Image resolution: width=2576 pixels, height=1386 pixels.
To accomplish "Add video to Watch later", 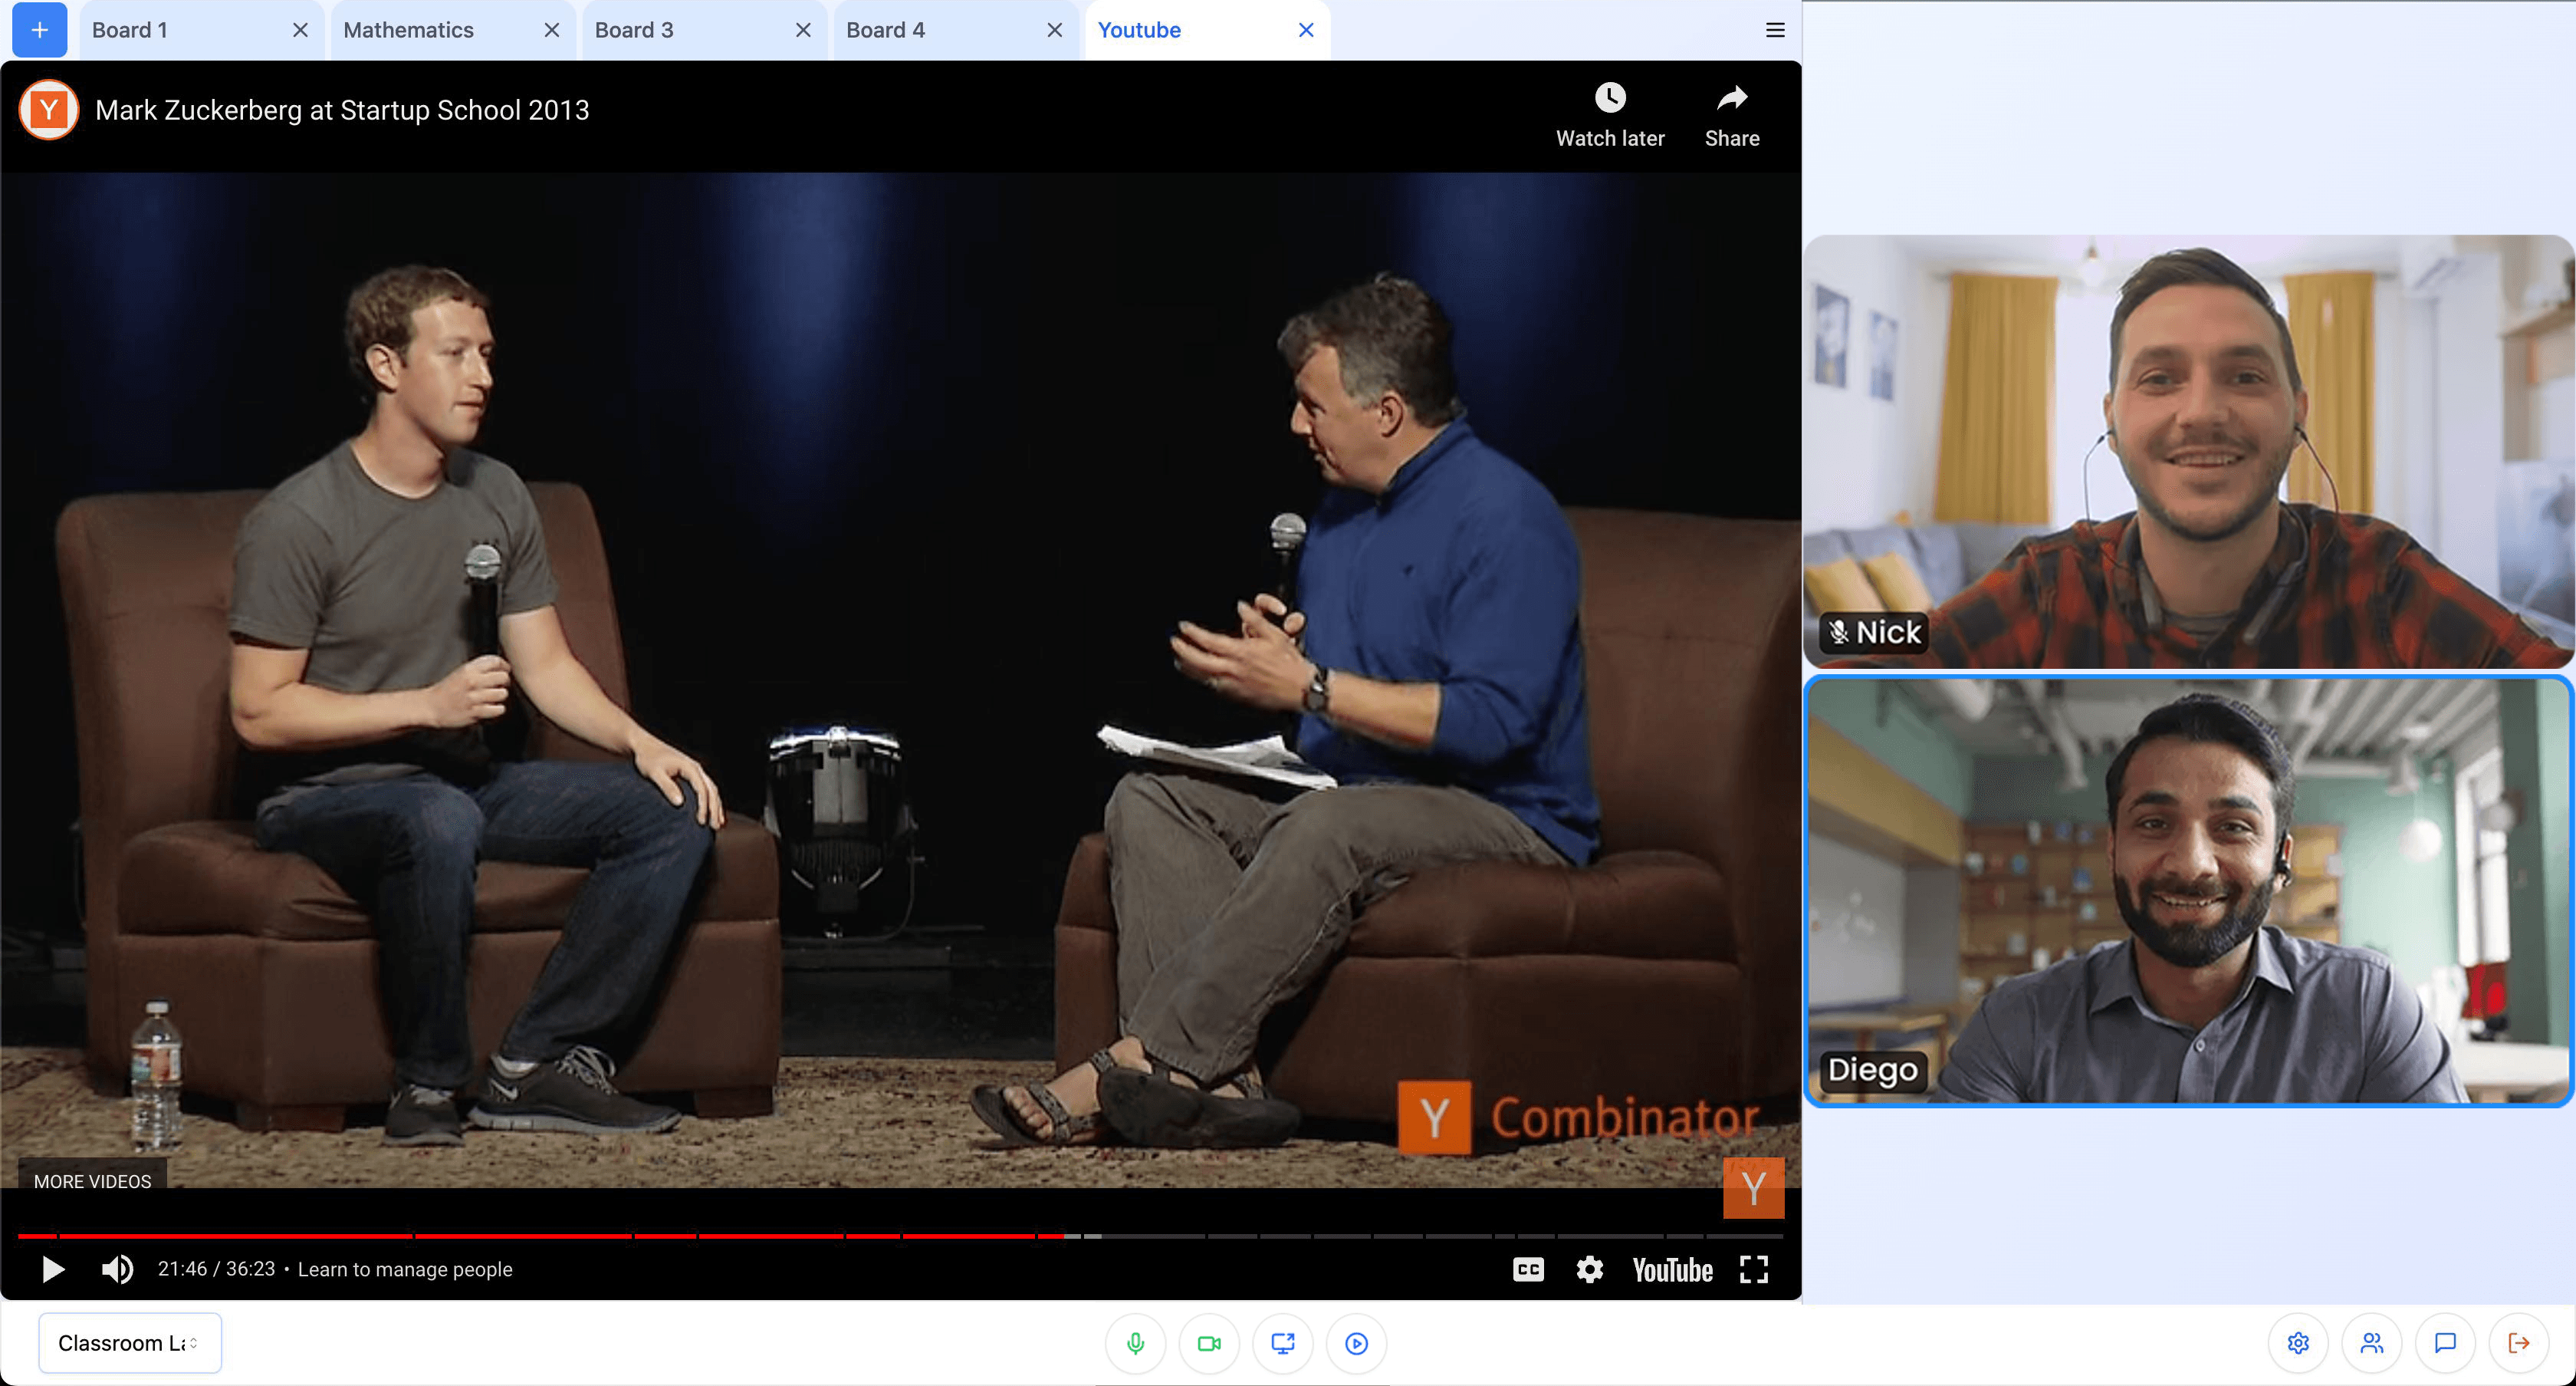I will pos(1610,116).
